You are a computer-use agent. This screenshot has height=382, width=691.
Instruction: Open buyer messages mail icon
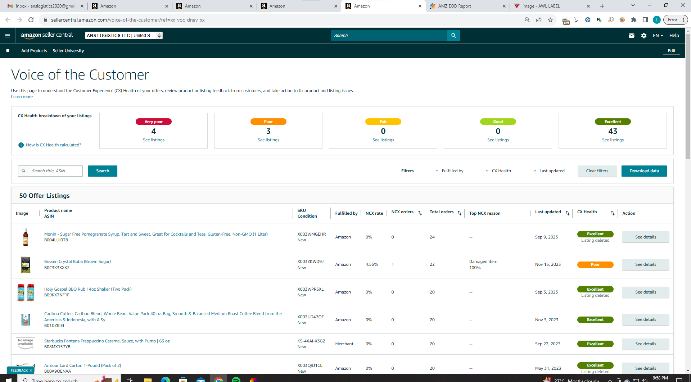tap(632, 36)
